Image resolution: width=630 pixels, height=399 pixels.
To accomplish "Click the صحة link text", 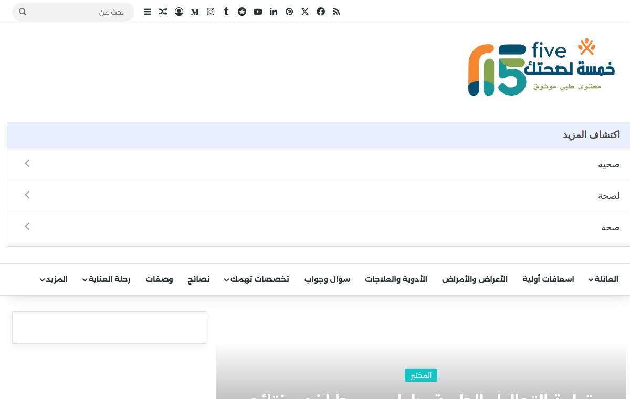I will click(611, 227).
